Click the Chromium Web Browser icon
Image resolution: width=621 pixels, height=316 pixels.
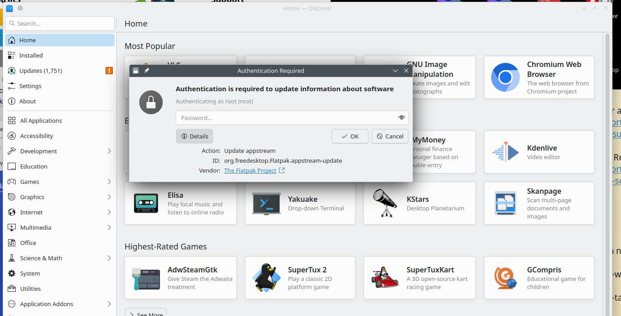(x=506, y=77)
